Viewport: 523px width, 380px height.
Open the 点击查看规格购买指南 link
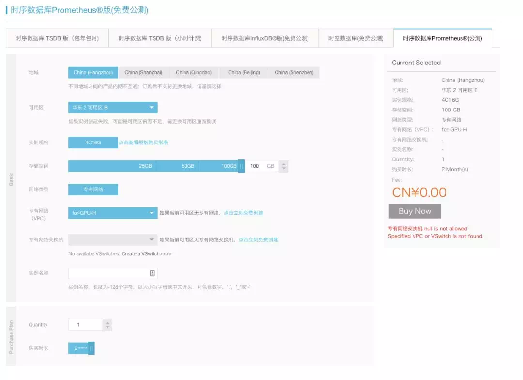[143, 142]
